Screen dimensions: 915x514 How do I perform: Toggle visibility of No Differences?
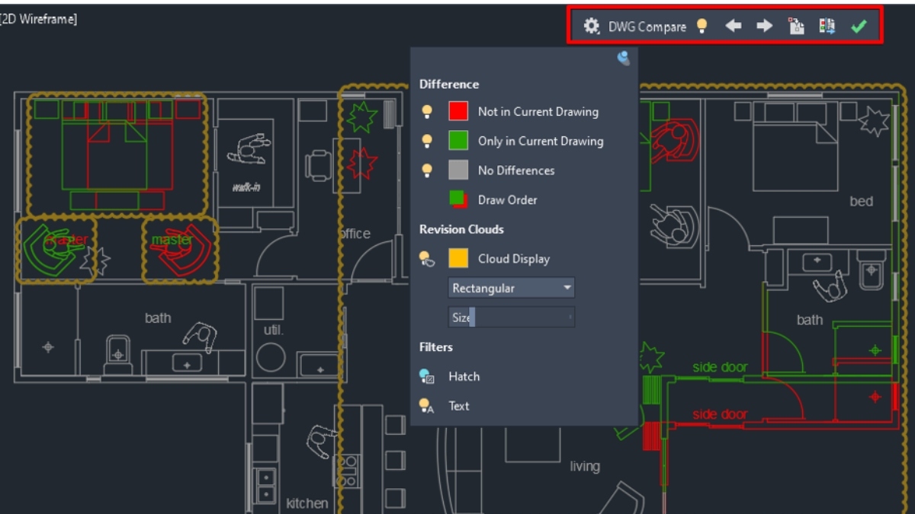pyautogui.click(x=427, y=171)
